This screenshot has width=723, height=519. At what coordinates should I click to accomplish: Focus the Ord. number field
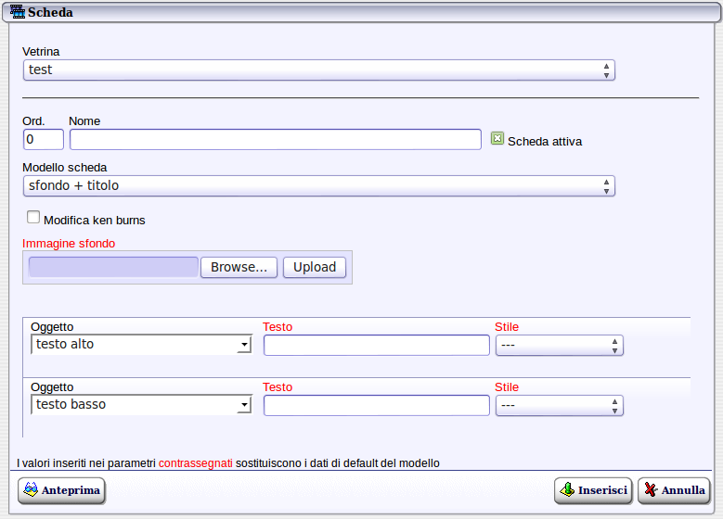click(x=44, y=139)
